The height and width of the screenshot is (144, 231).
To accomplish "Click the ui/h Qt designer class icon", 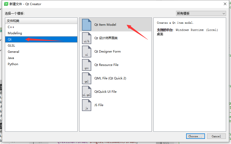I will (x=86, y=38).
